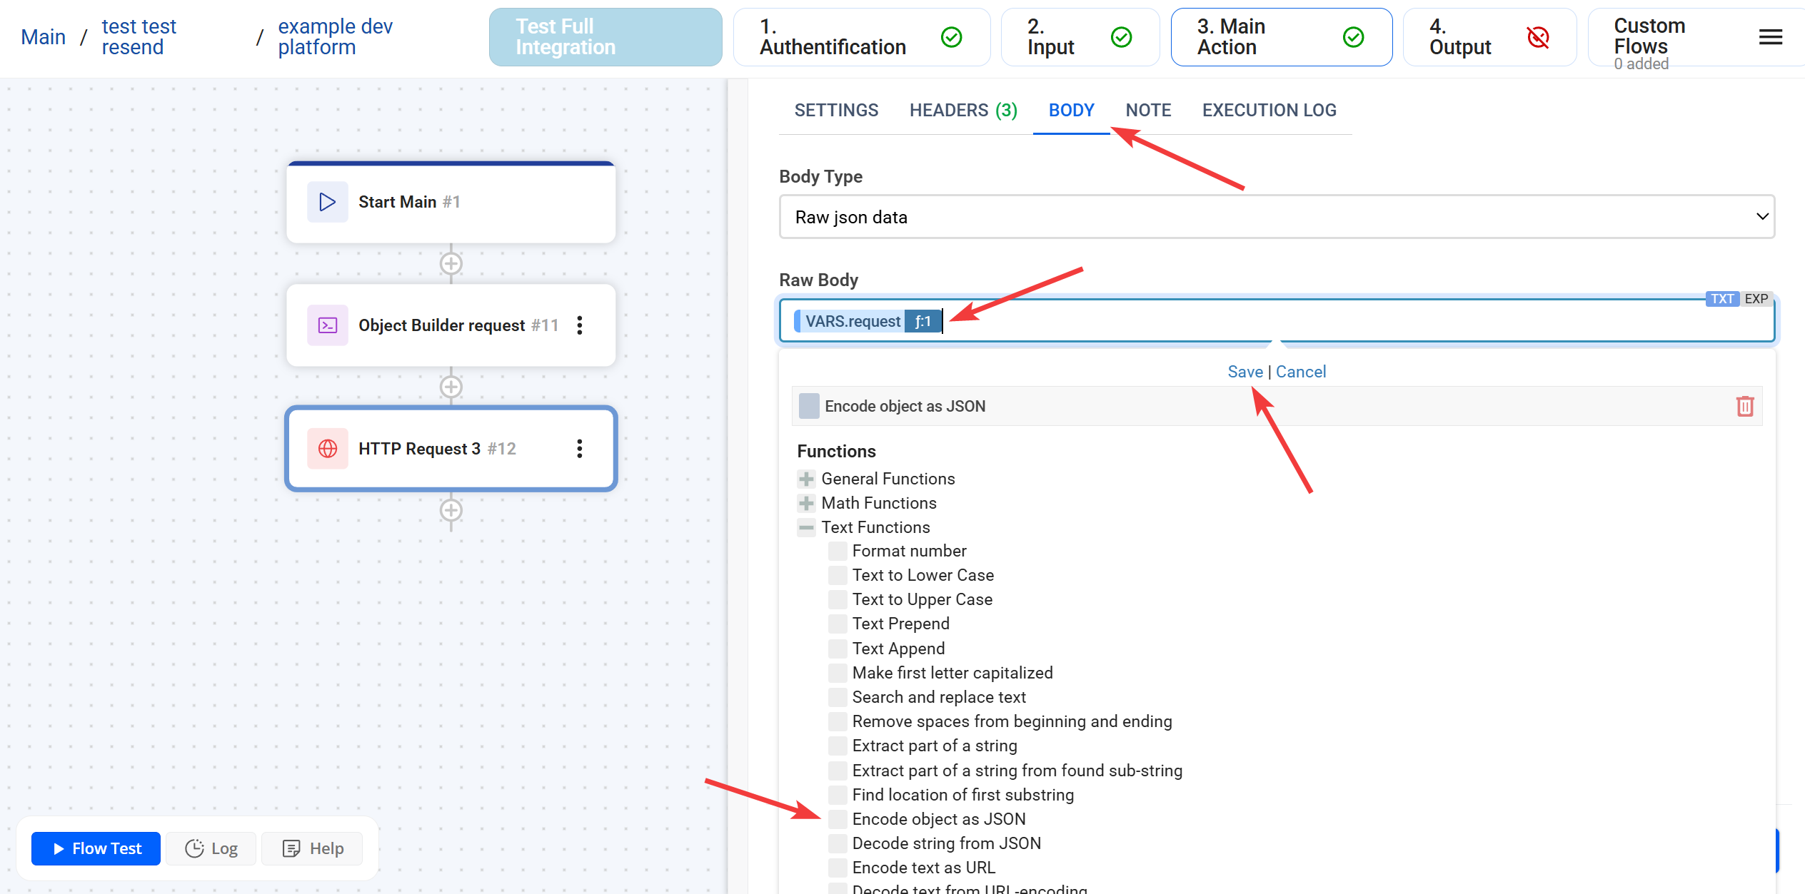Expand General Functions tree

point(806,479)
